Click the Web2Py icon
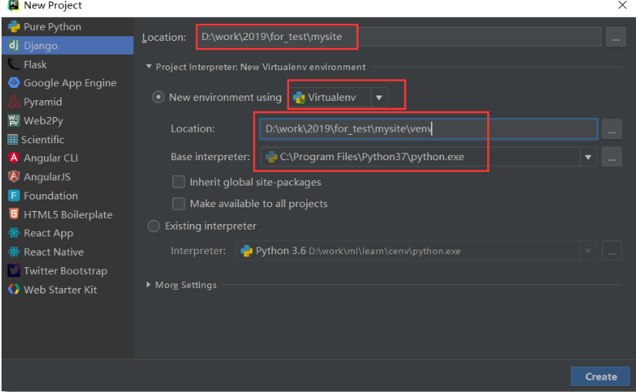Screen dimensions: 636x392 click(x=14, y=120)
